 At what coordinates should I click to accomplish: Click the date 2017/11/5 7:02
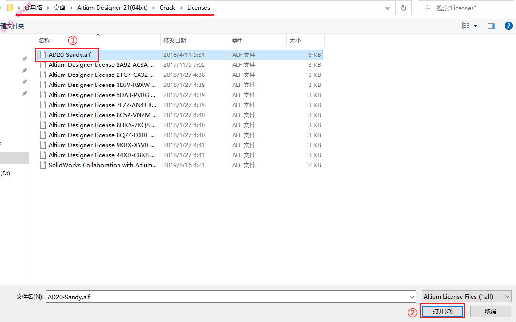(x=184, y=65)
